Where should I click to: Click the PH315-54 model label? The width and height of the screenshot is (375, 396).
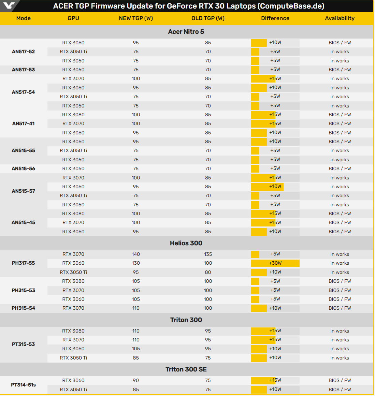23,308
